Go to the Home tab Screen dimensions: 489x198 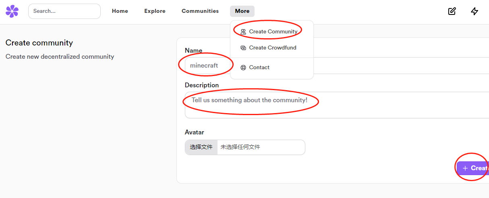pyautogui.click(x=120, y=11)
